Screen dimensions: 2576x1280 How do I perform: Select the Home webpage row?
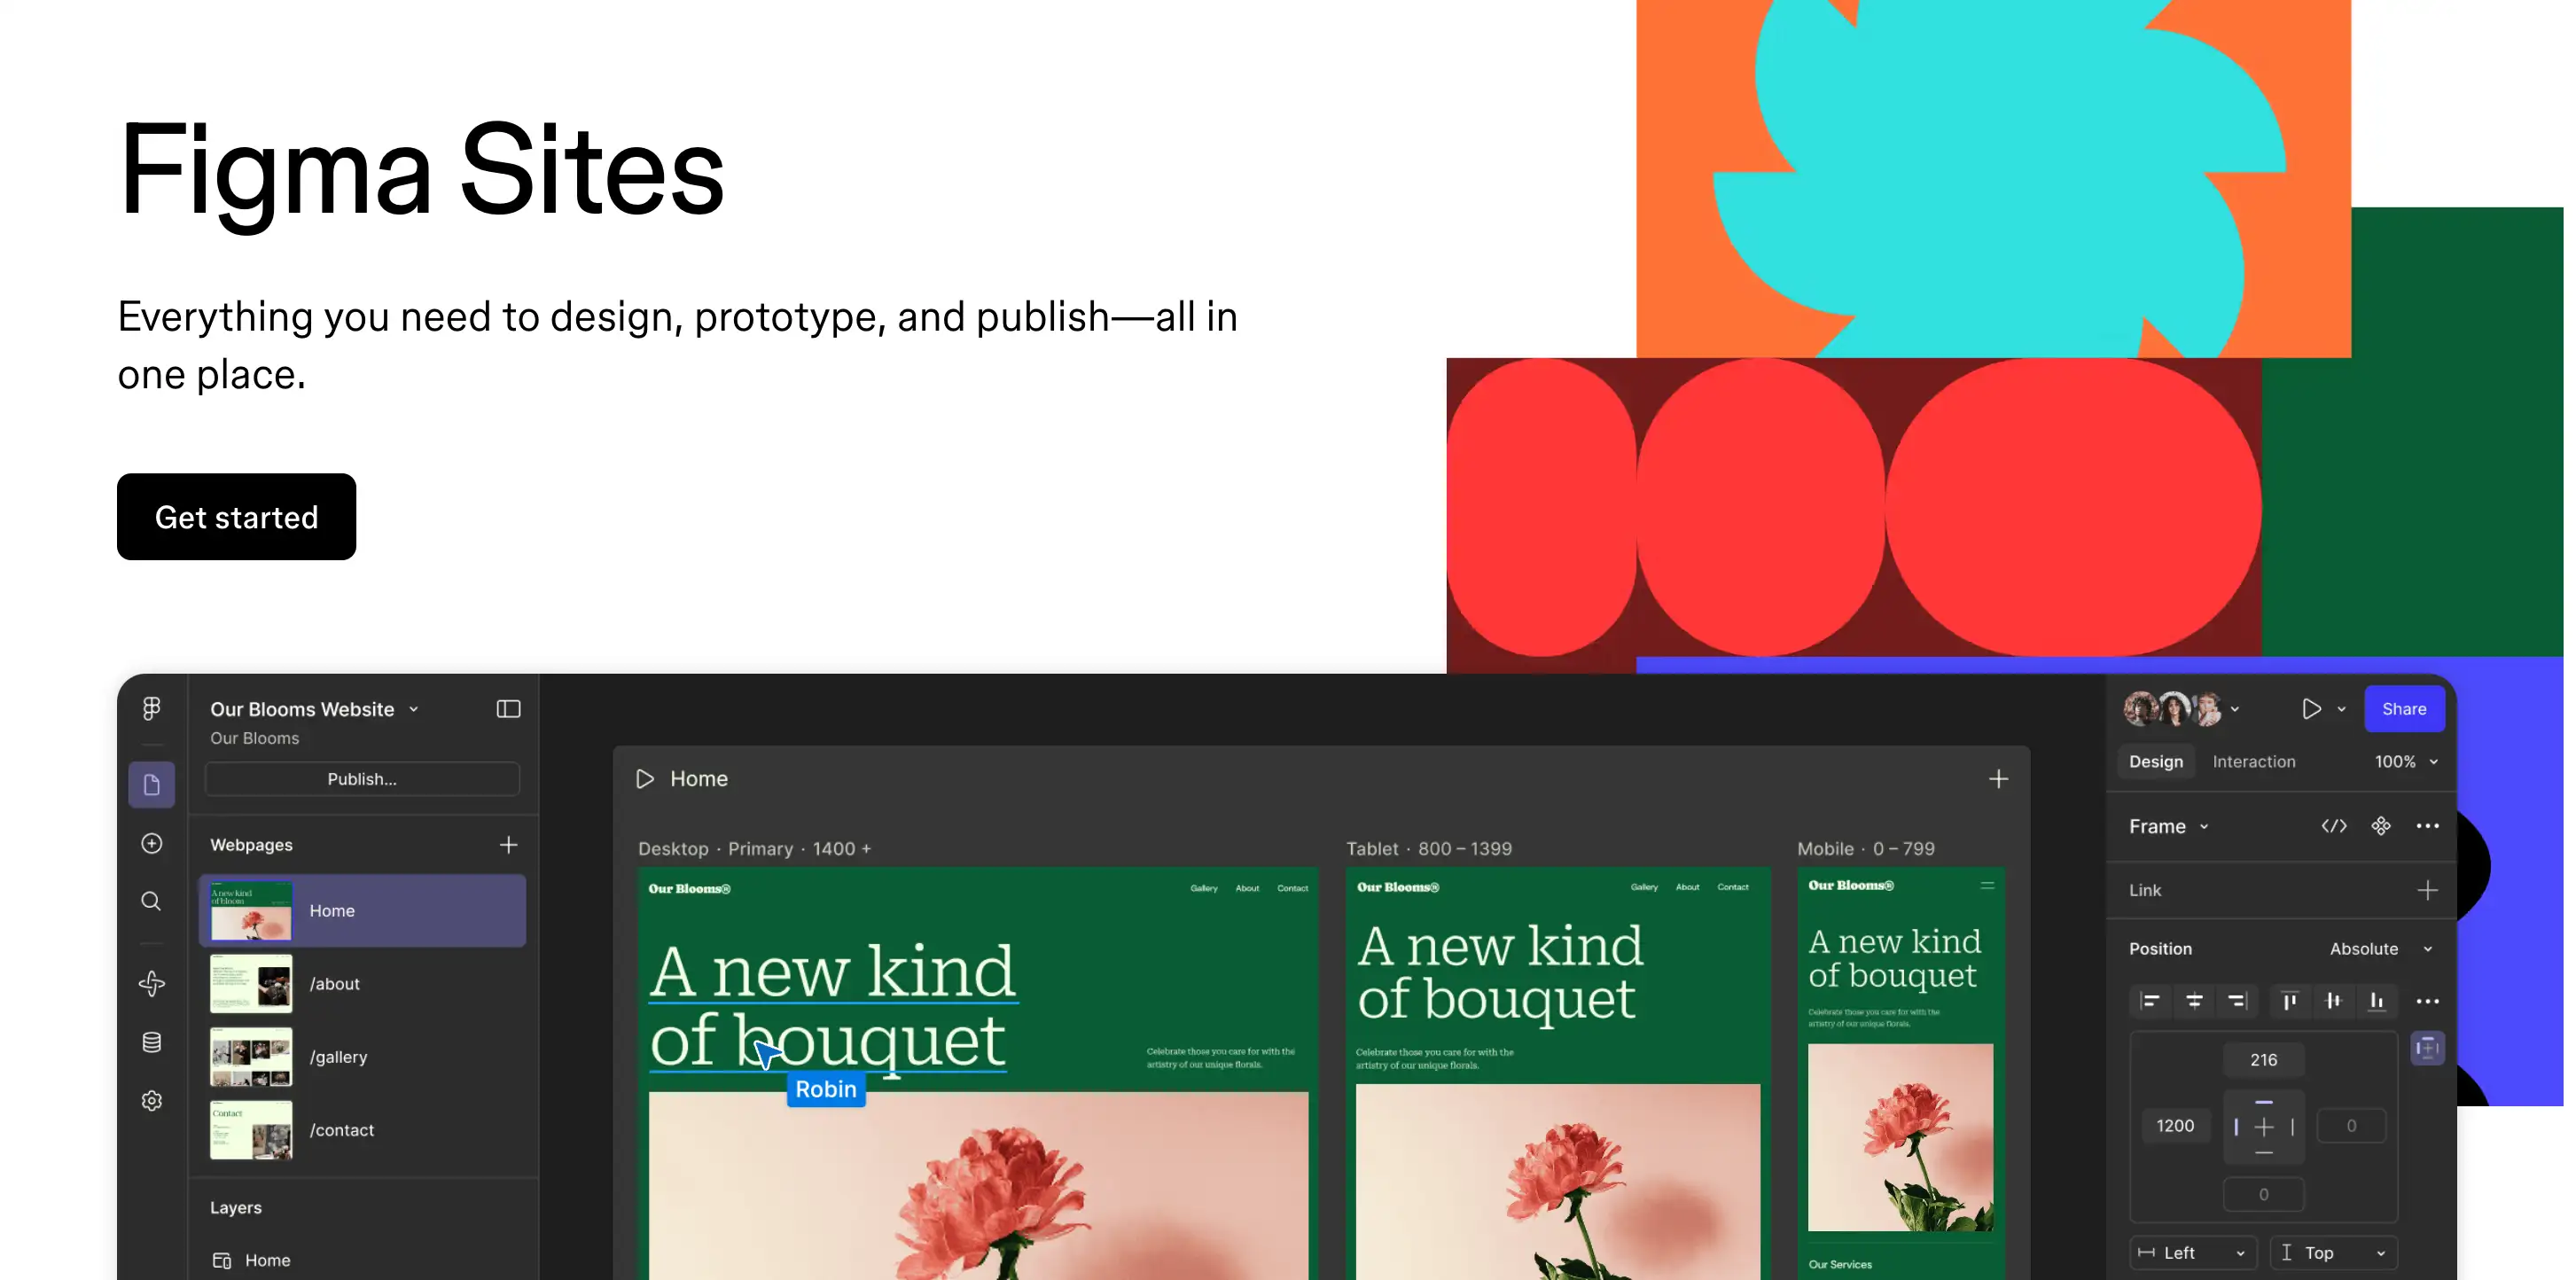click(x=362, y=910)
